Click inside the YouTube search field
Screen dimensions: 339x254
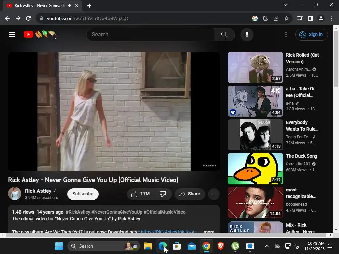click(151, 34)
